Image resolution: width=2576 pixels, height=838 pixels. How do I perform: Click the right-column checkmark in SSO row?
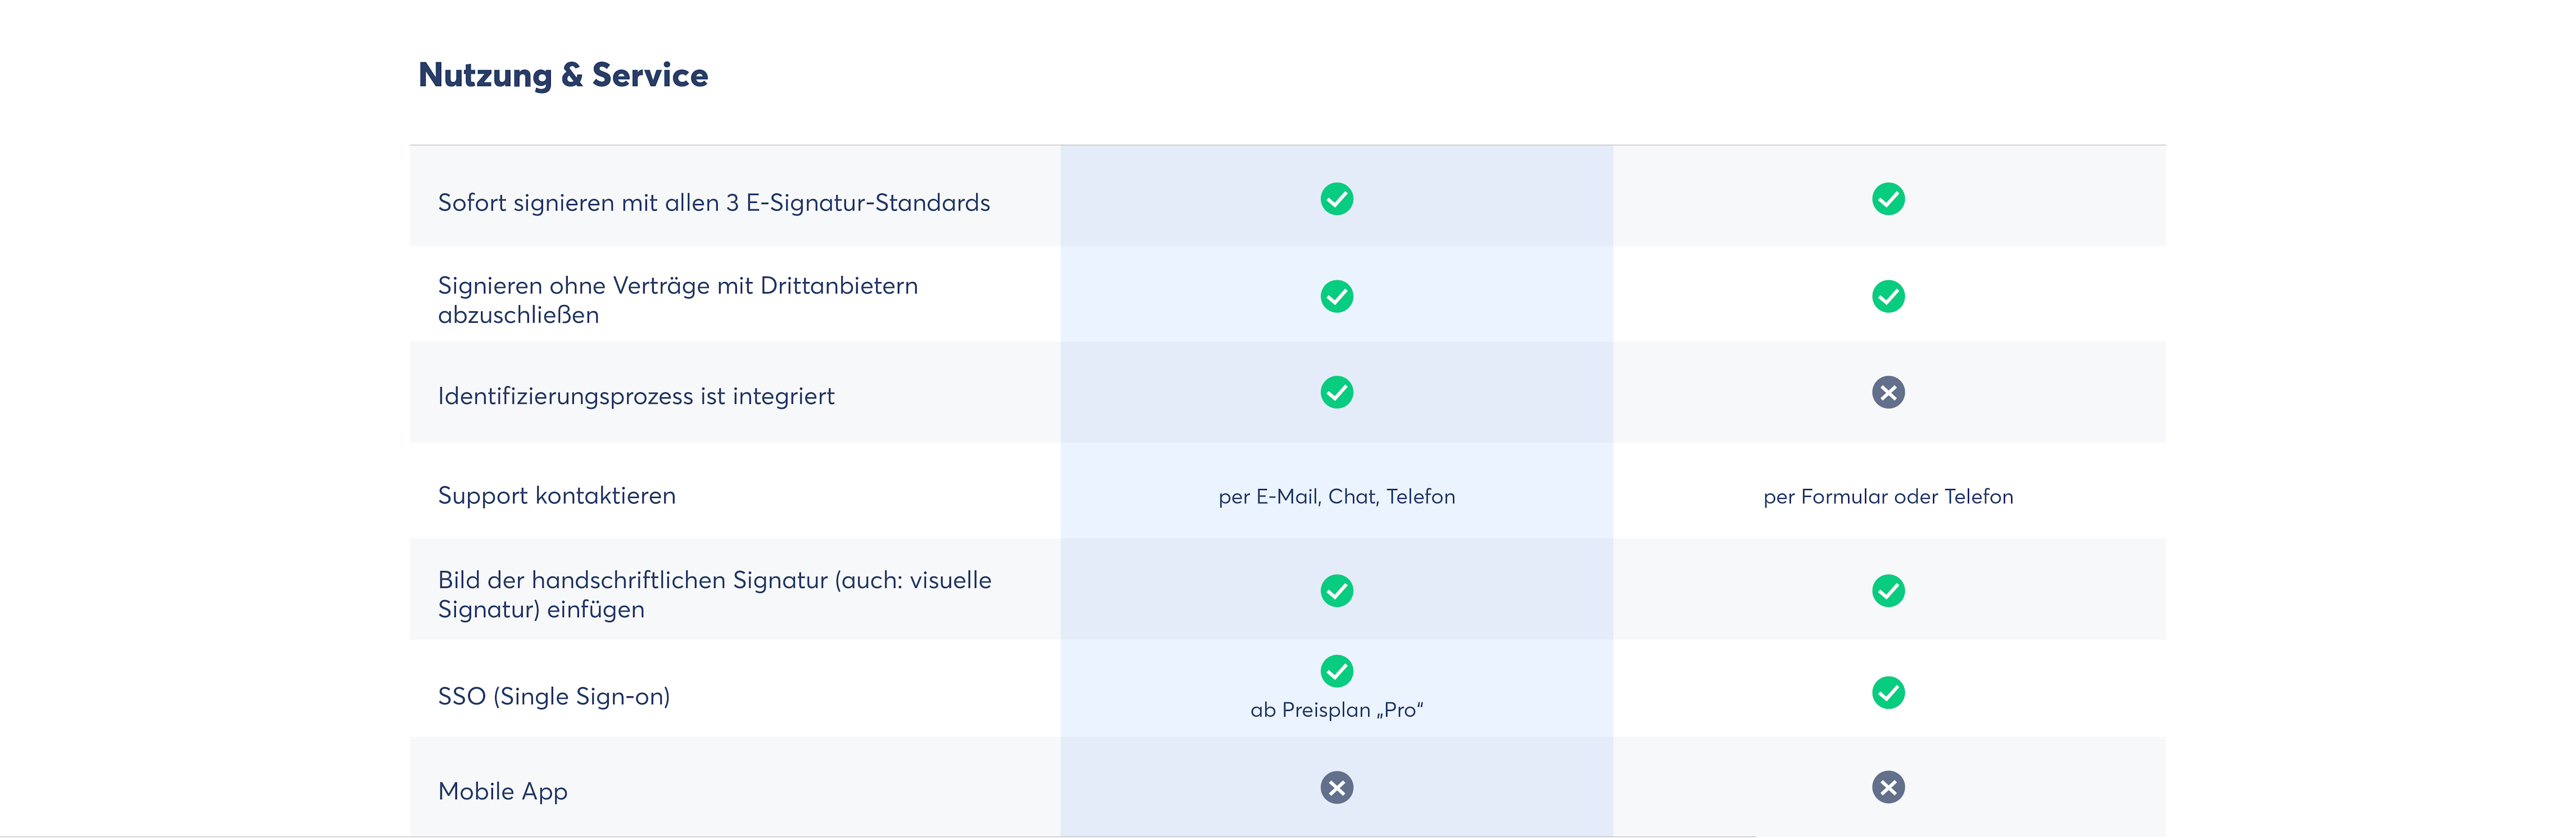coord(1887,692)
